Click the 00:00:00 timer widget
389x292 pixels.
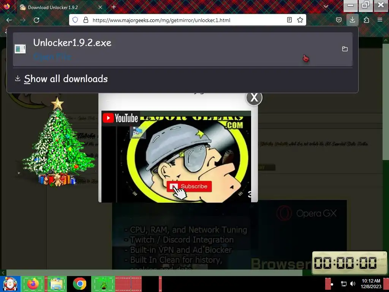tap(349, 263)
